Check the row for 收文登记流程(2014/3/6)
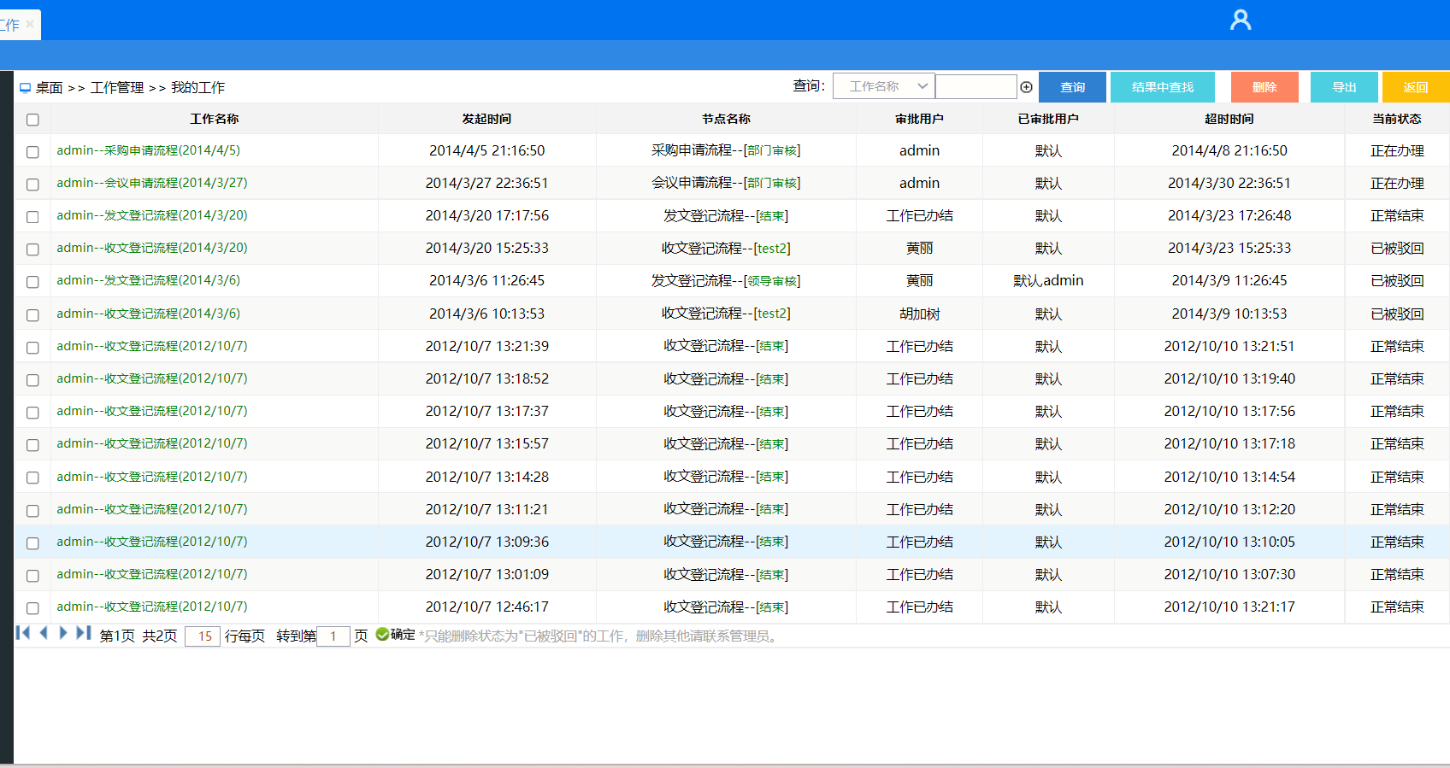 [x=32, y=315]
